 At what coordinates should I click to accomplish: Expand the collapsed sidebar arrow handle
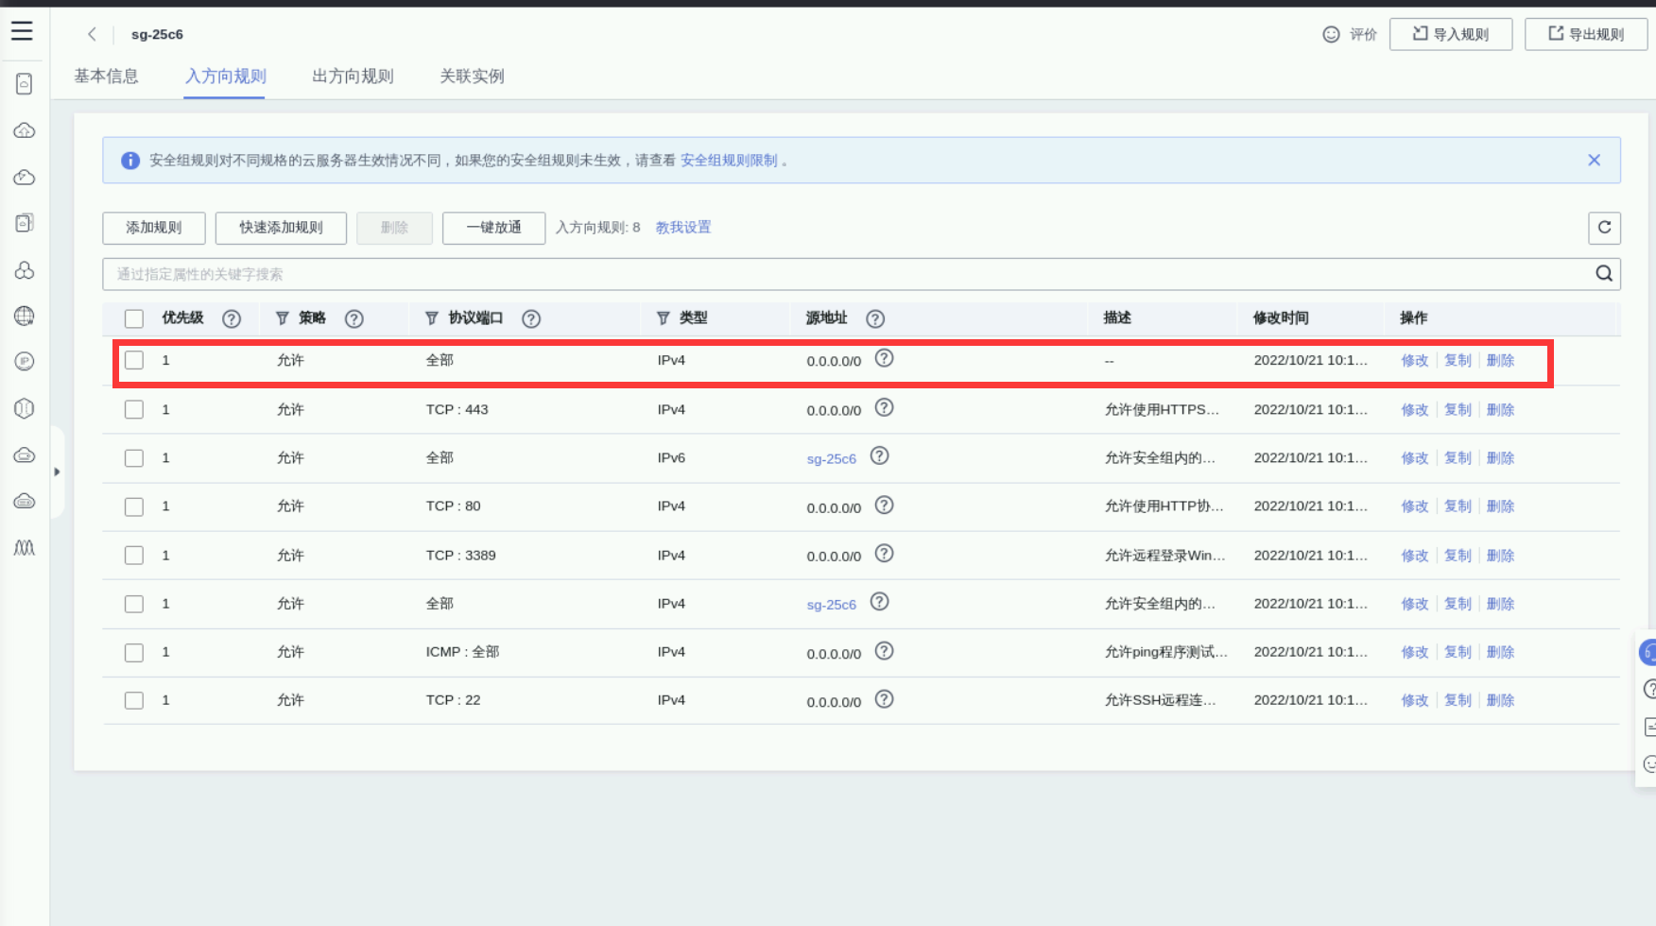[57, 472]
